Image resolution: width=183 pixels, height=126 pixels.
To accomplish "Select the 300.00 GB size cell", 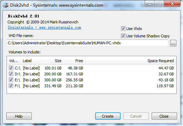I will 53,80.
